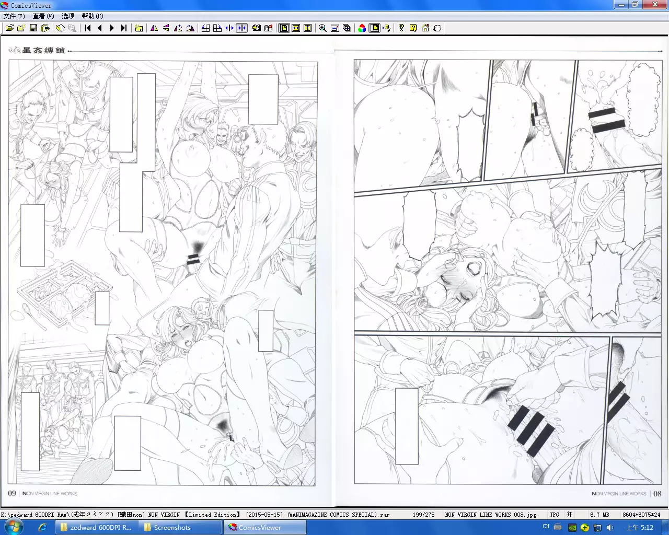The width and height of the screenshot is (669, 535).
Task: Expand the 选项 menu
Action: (68, 16)
